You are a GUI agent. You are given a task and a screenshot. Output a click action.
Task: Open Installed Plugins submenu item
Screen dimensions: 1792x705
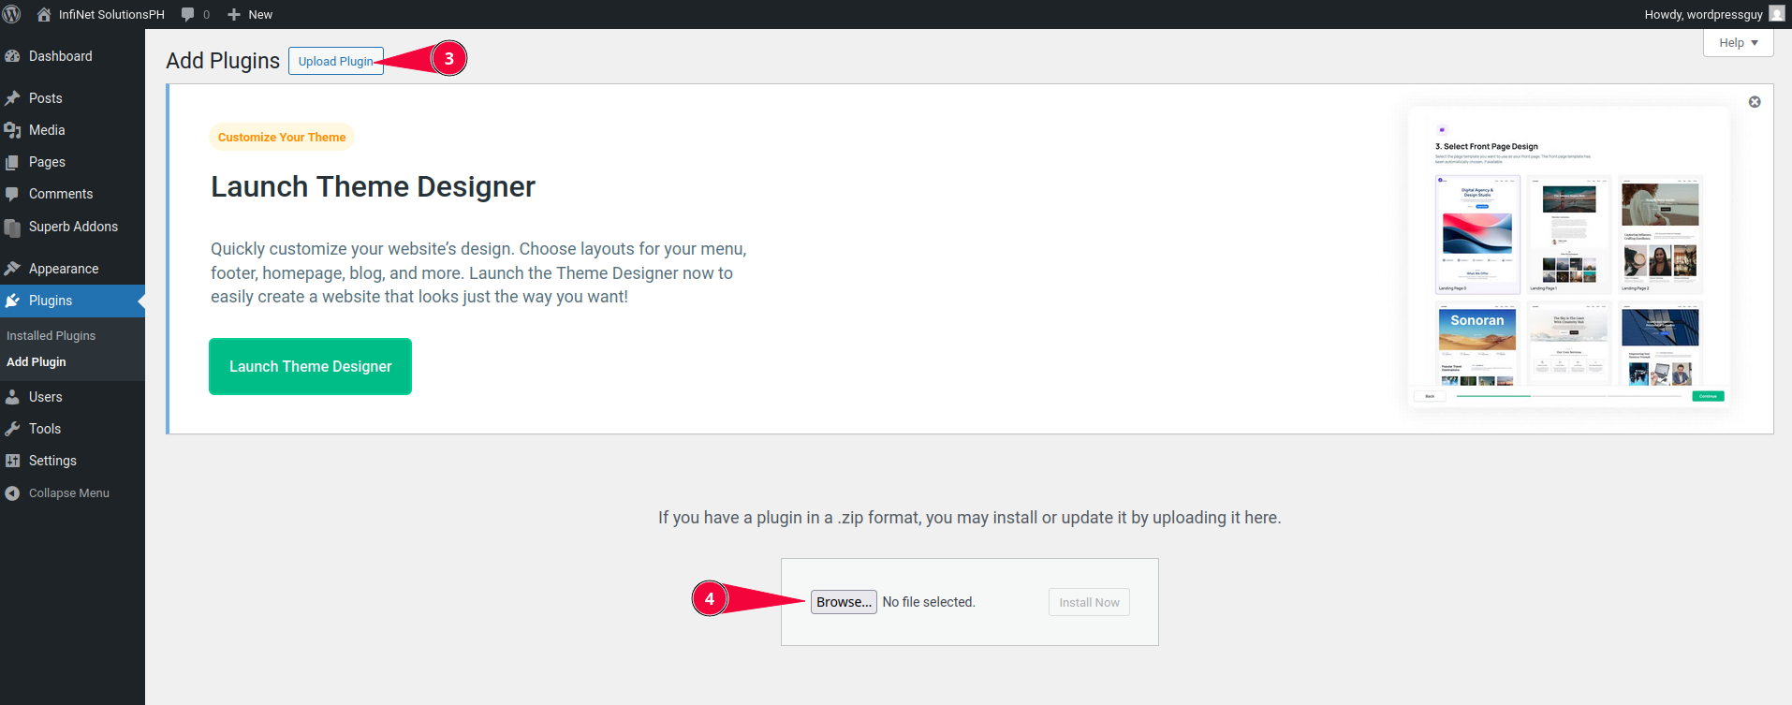tap(51, 335)
